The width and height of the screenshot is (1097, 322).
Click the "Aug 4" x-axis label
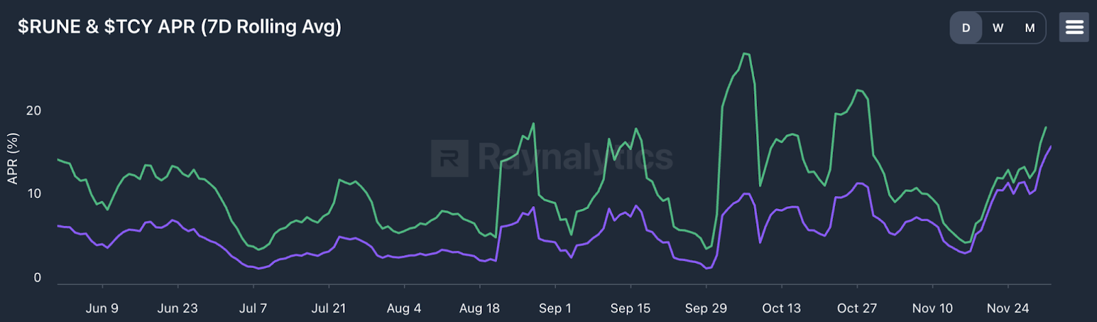tap(404, 308)
